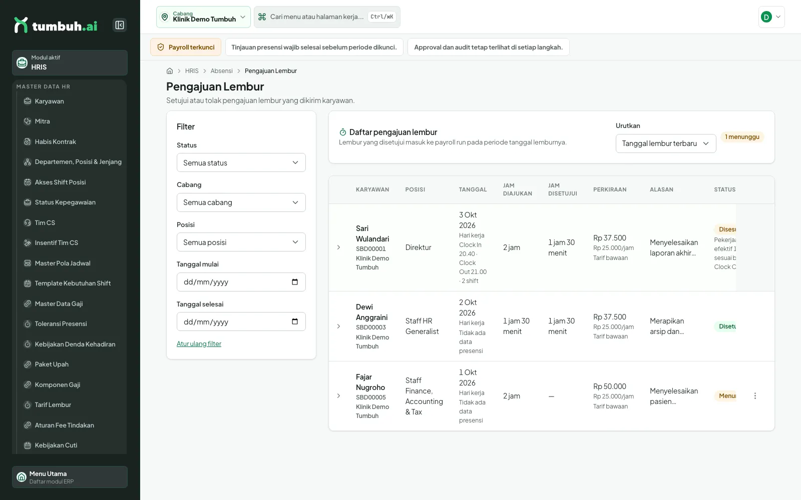Image resolution: width=801 pixels, height=500 pixels.
Task: Click the Habis Kontrak sidebar icon
Action: click(x=28, y=141)
